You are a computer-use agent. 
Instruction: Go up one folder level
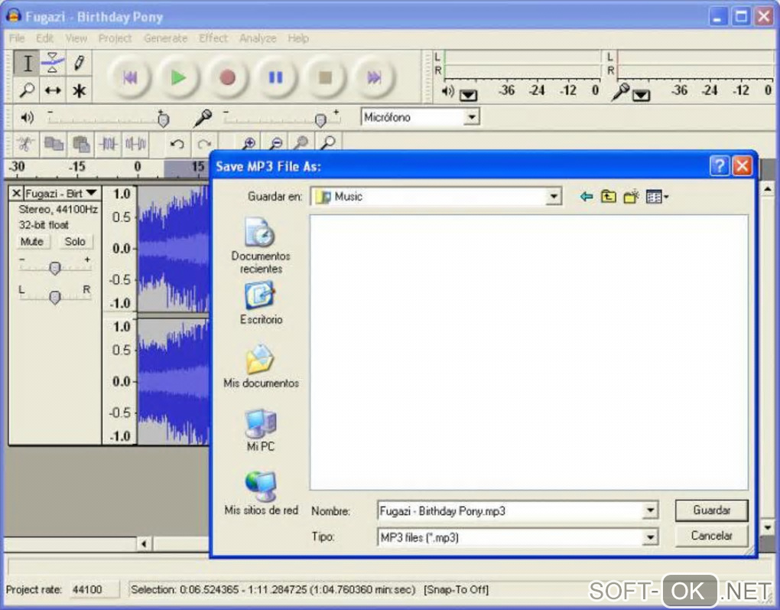tap(608, 197)
